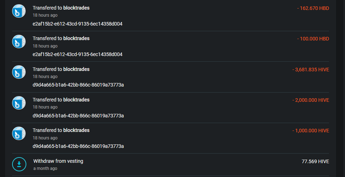Image resolution: width=345 pixels, height=177 pixels.
Task: Open blocktrades link in 162.670 HBD row
Action: [x=76, y=8]
